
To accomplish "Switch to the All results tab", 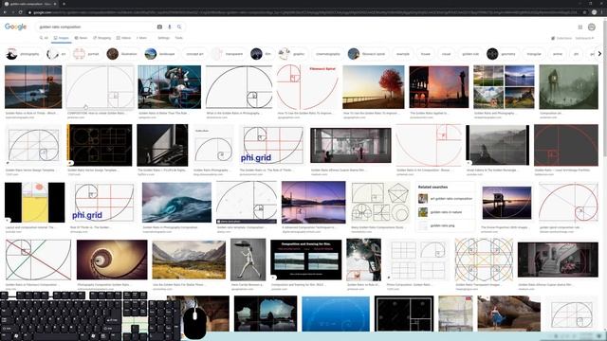I will point(44,38).
